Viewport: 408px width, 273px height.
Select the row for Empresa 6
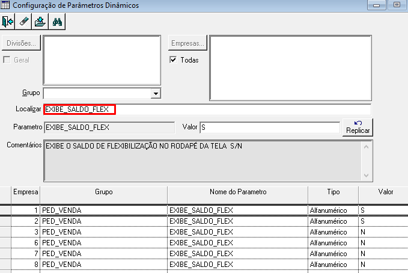point(204,243)
